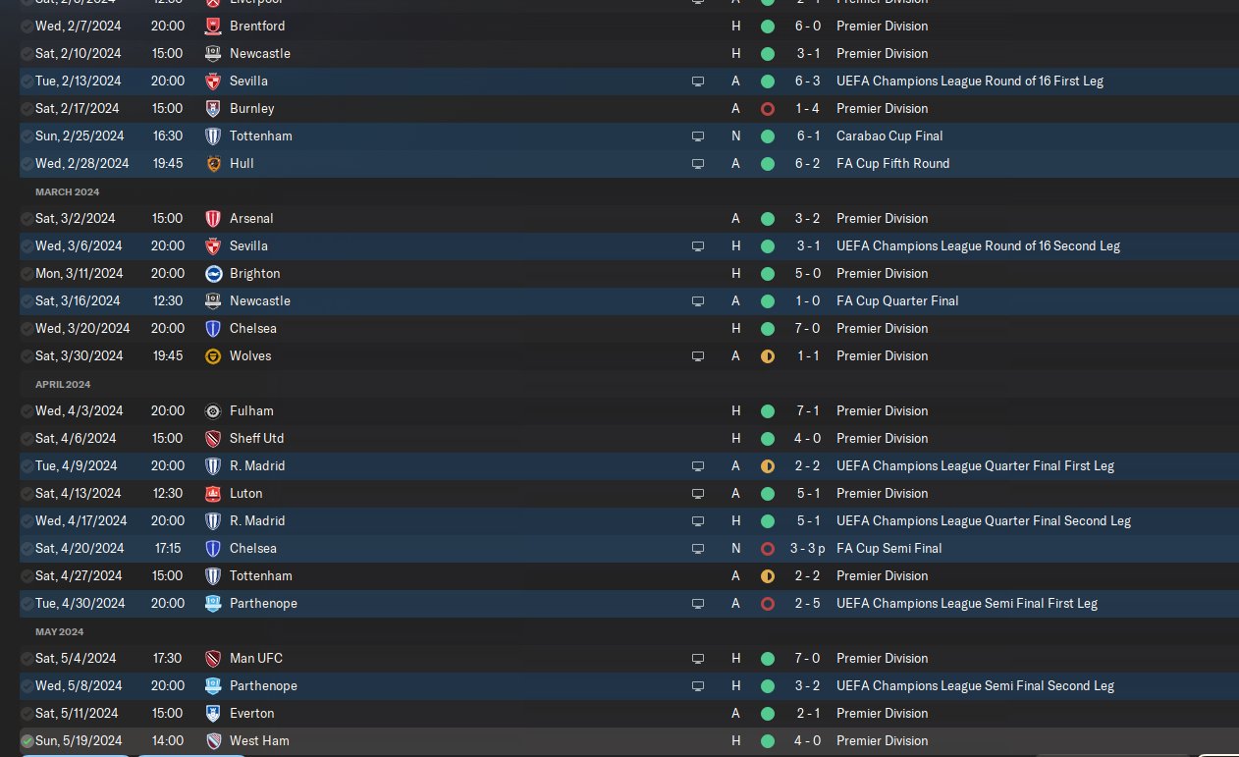Image resolution: width=1239 pixels, height=757 pixels.
Task: Click the West Ham club badge
Action: click(x=213, y=740)
